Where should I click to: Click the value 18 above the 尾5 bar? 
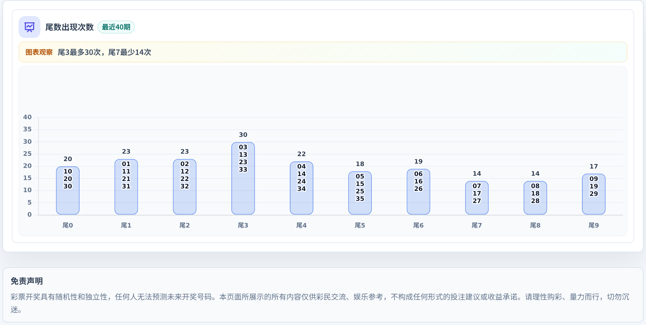click(360, 164)
